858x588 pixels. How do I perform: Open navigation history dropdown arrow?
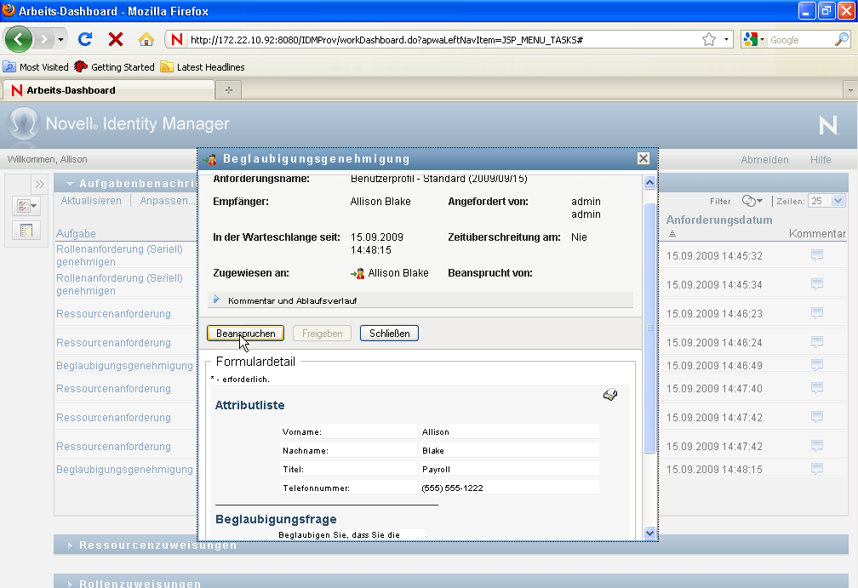(60, 39)
